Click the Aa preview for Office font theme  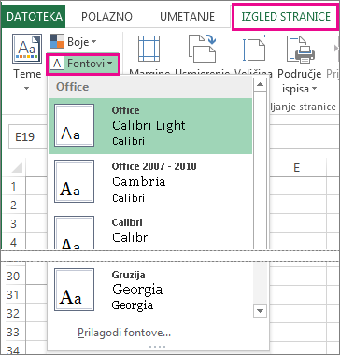pyautogui.click(x=74, y=125)
